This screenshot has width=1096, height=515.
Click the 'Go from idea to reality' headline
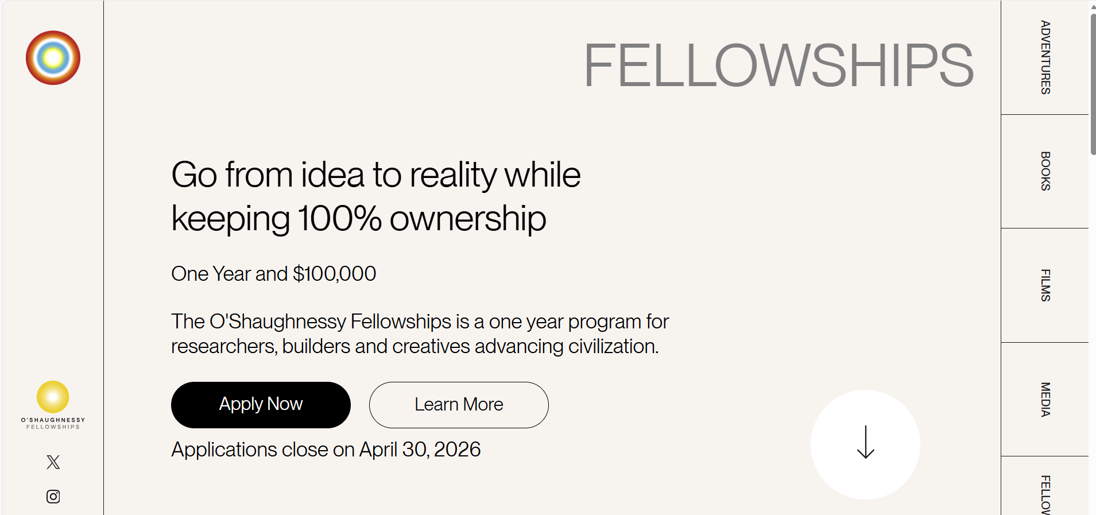pos(375,196)
